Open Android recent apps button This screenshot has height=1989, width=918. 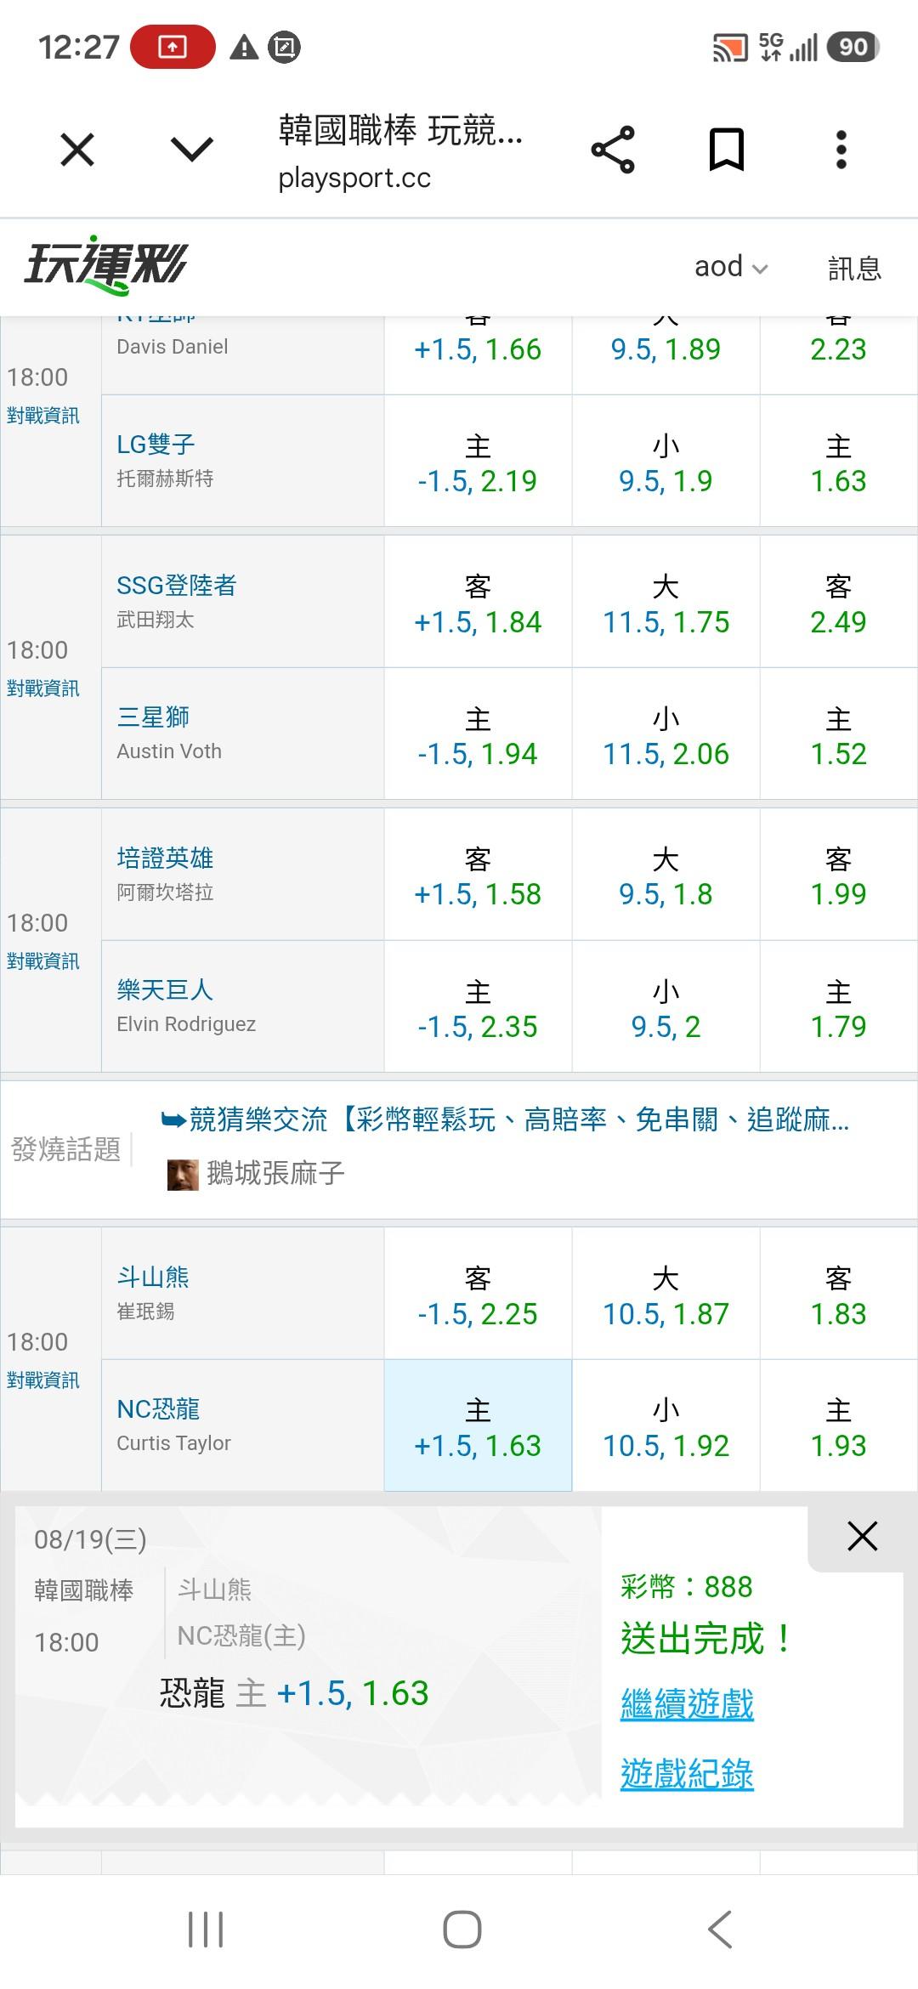(x=205, y=1929)
